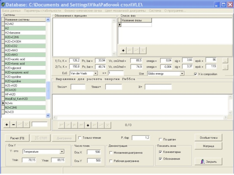Click the ellipsis button in the first Tc row

225,61
